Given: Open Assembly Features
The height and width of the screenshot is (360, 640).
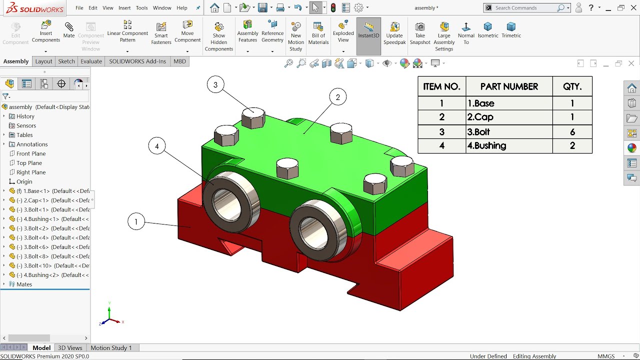Looking at the screenshot, I should click(247, 31).
